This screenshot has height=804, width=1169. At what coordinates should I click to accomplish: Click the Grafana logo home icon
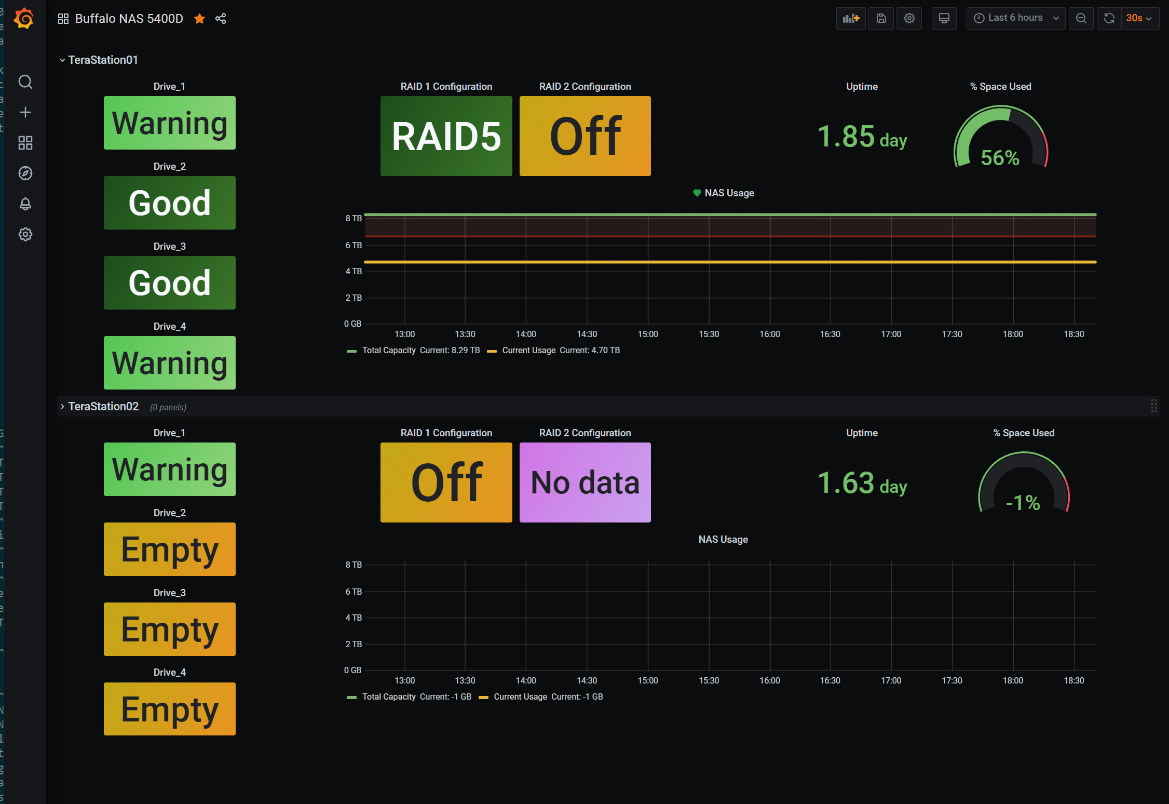(24, 19)
